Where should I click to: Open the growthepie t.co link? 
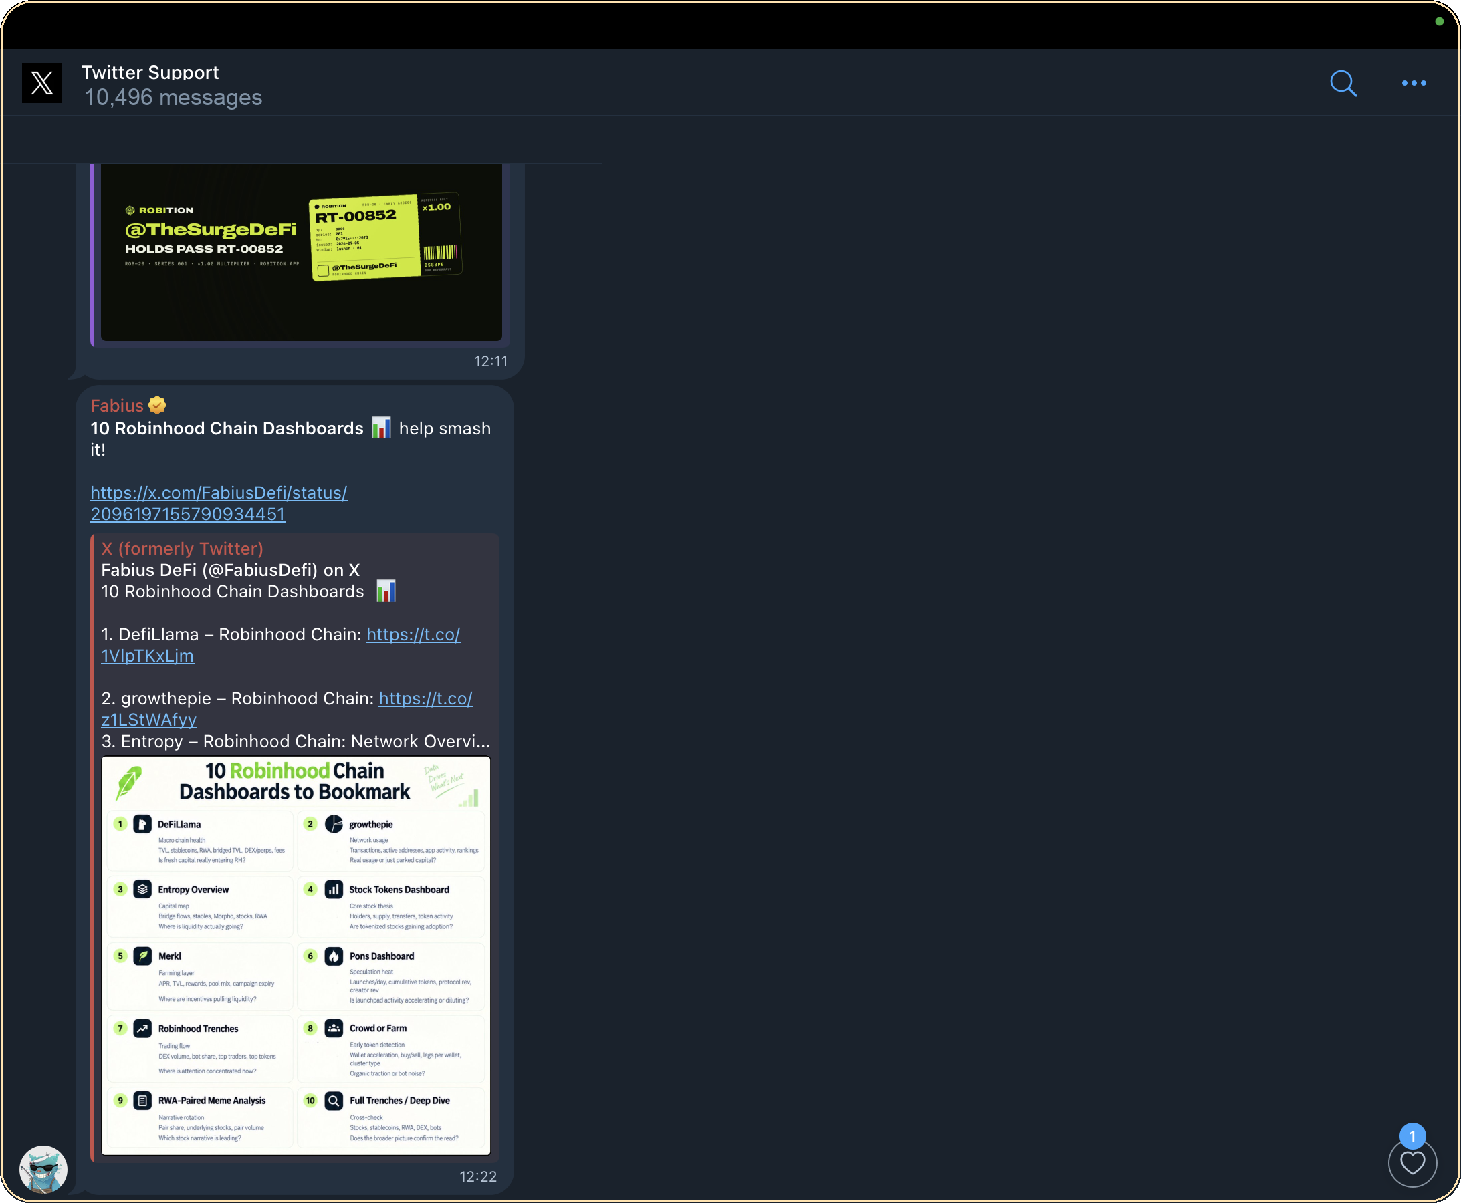(x=287, y=709)
